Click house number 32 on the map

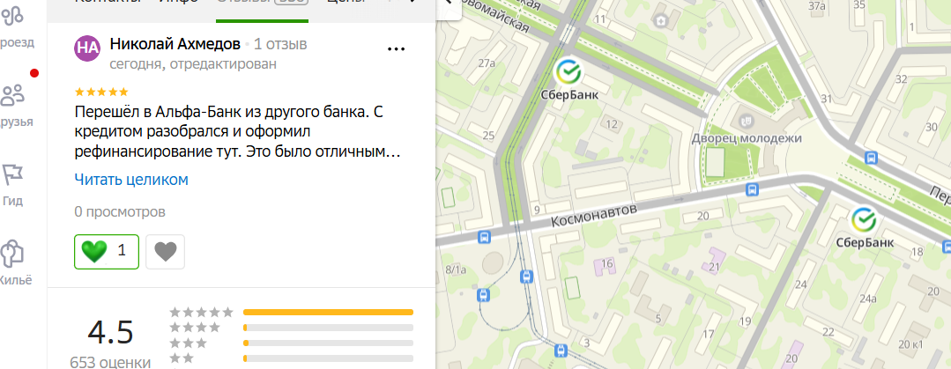902,78
